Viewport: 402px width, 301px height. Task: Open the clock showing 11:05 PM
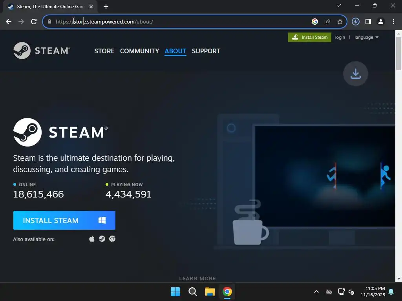[x=373, y=292]
